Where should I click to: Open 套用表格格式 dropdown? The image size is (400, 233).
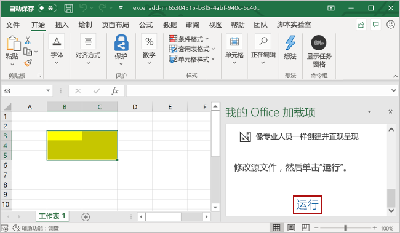click(x=192, y=49)
